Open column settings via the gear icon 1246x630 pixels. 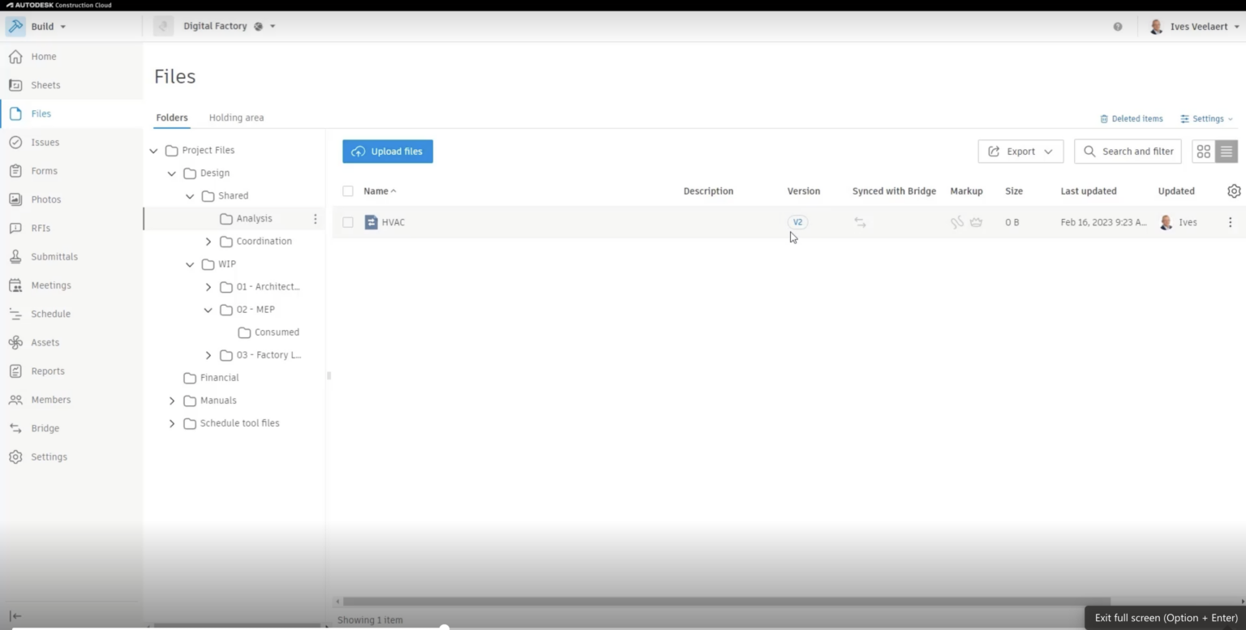tap(1234, 191)
